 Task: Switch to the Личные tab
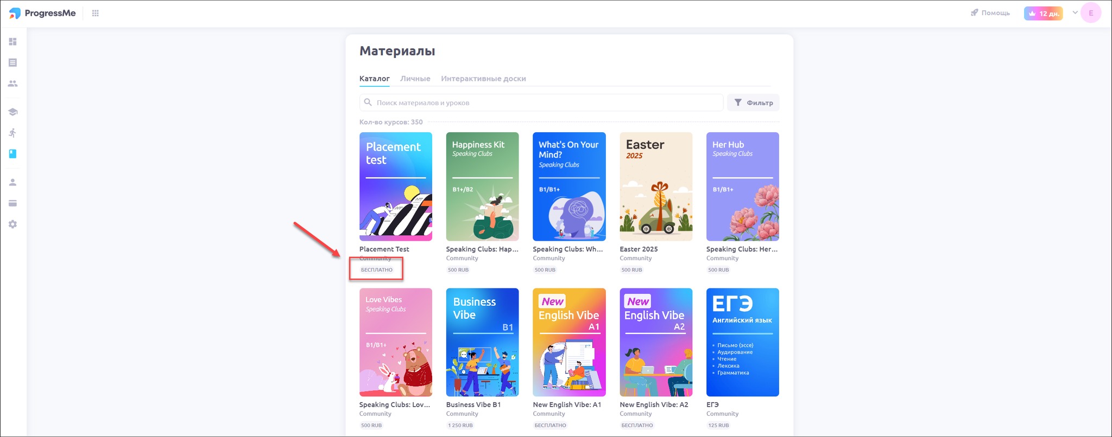tap(415, 79)
